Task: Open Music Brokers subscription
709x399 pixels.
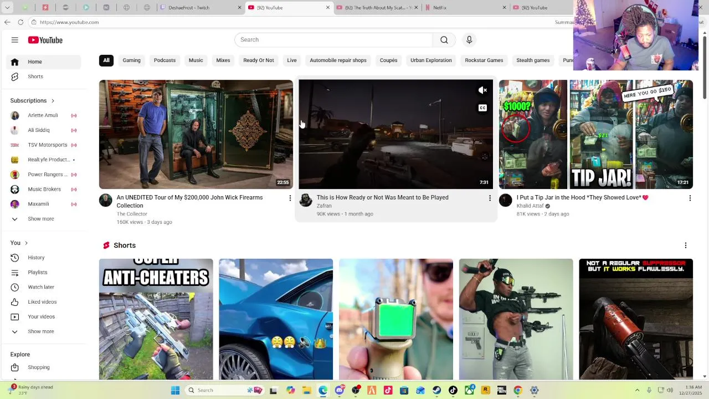Action: (x=44, y=190)
